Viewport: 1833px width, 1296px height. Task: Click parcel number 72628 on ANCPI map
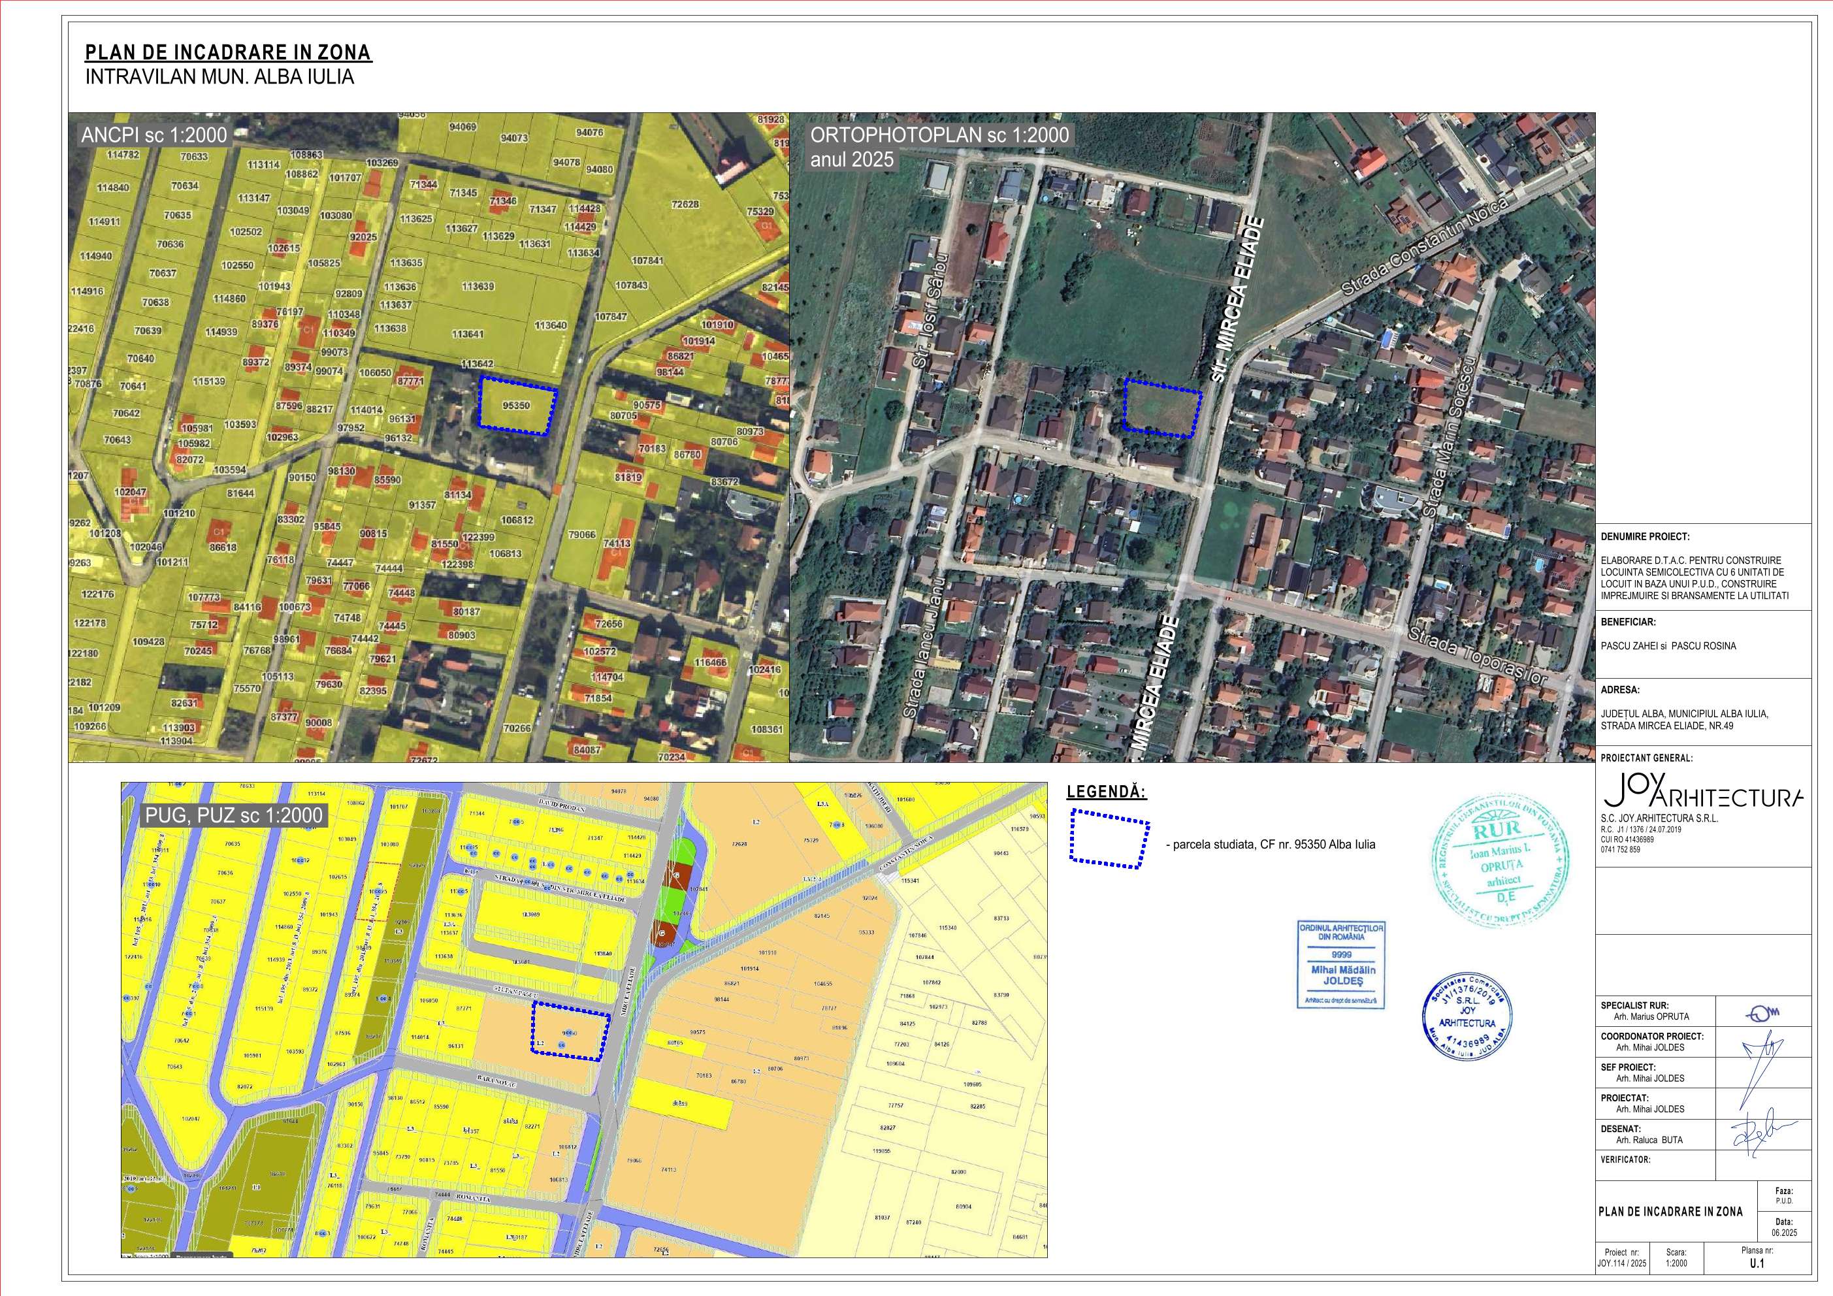(684, 204)
